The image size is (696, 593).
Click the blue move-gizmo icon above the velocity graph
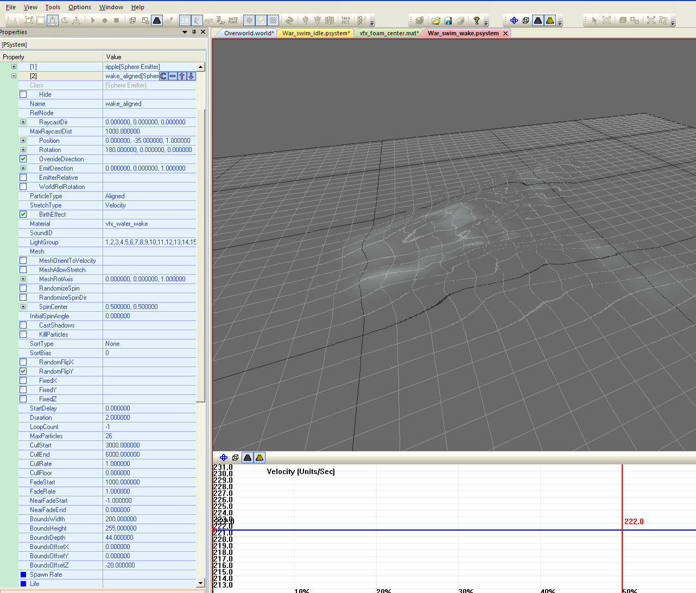(x=224, y=458)
